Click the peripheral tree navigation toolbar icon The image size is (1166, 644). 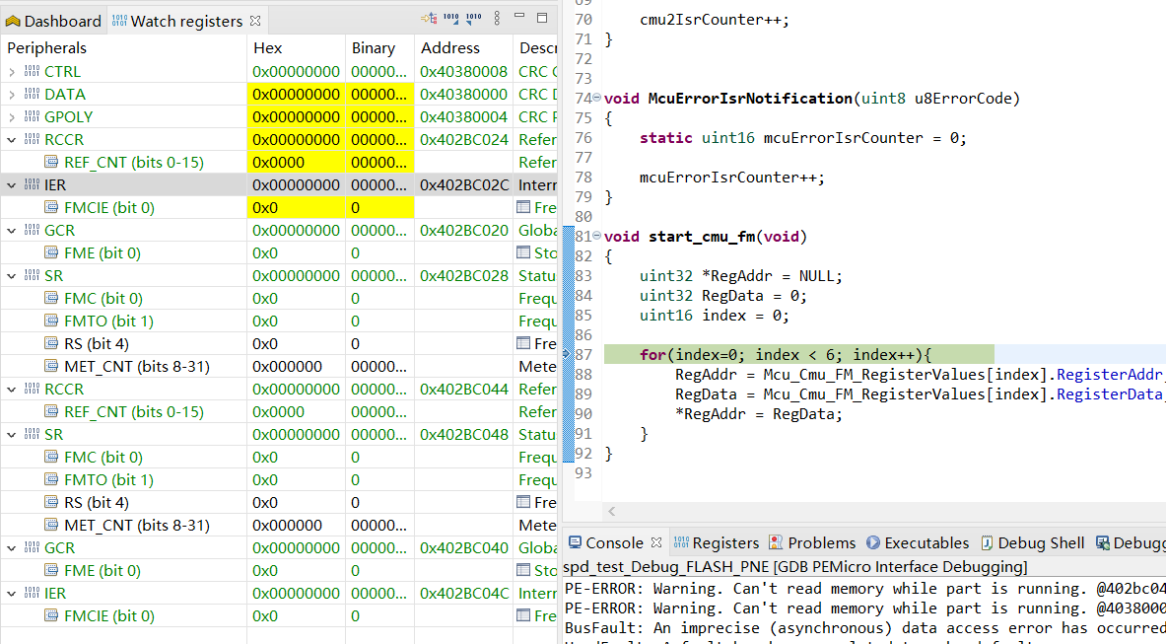432,18
